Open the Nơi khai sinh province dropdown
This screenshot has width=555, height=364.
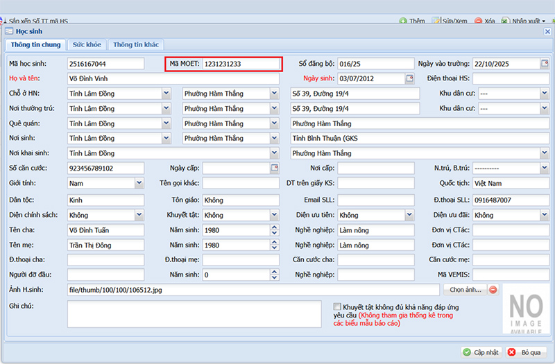pos(274,153)
